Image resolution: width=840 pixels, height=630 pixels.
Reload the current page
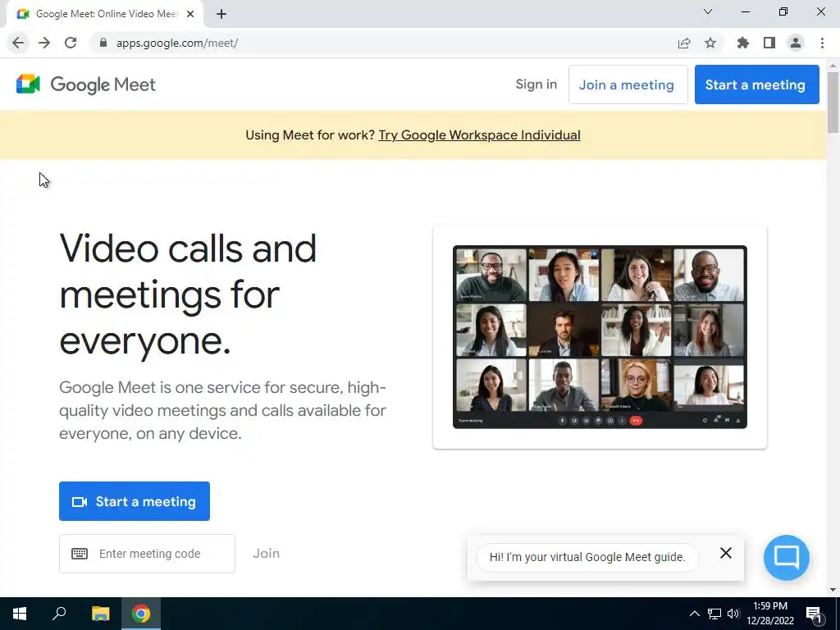click(x=71, y=43)
